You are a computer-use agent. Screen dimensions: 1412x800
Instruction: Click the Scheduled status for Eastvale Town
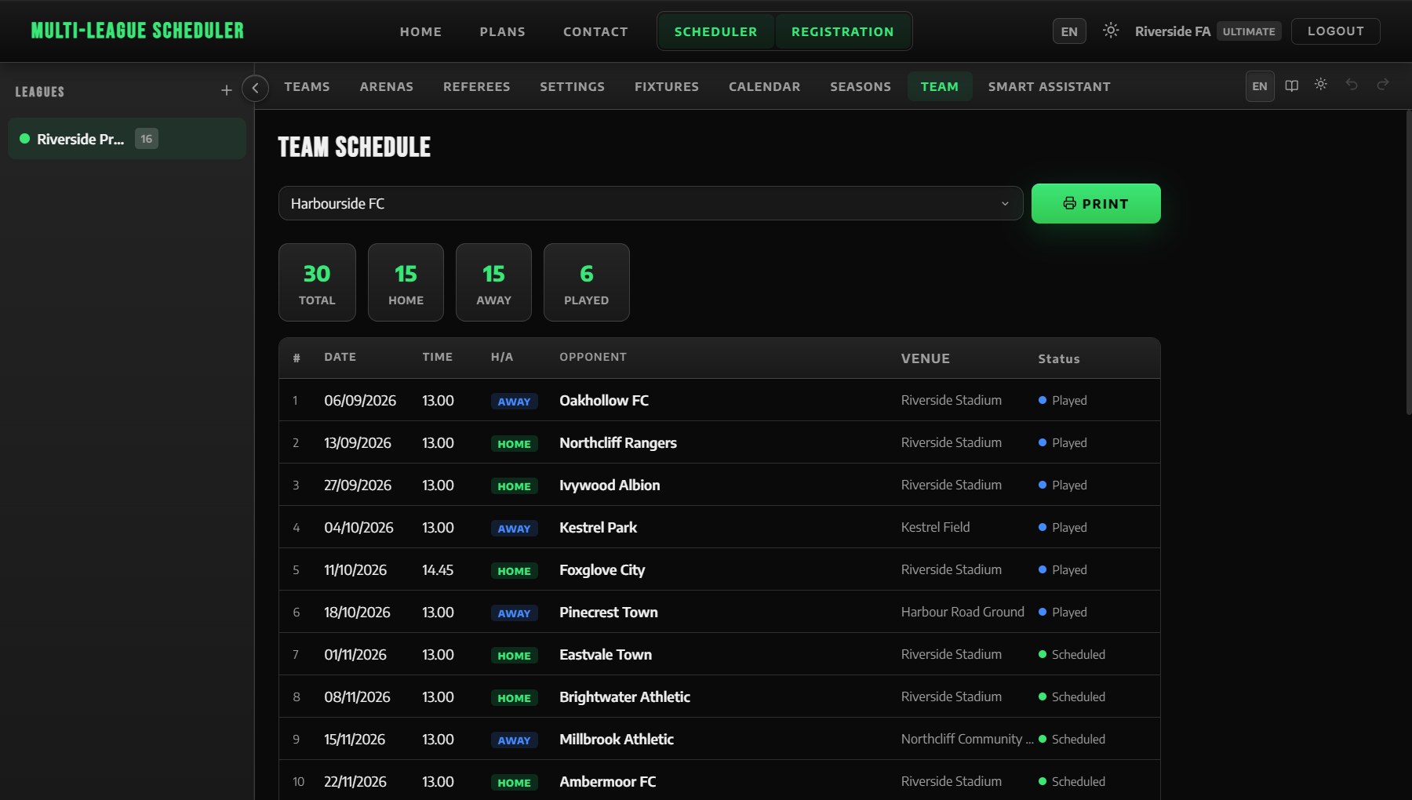click(1072, 654)
